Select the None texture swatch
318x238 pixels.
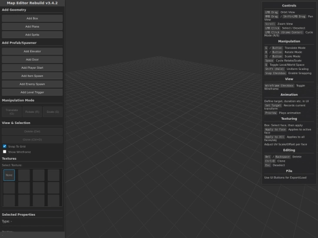pyautogui.click(x=9, y=175)
